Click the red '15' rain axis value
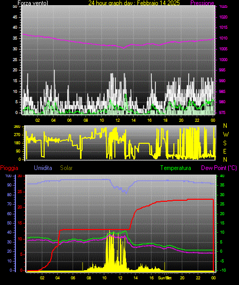The image size is (239, 285). tap(20, 223)
